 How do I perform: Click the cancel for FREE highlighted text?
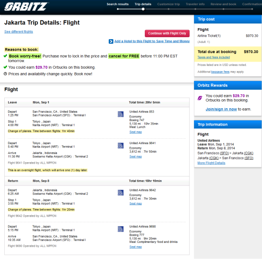[124, 56]
